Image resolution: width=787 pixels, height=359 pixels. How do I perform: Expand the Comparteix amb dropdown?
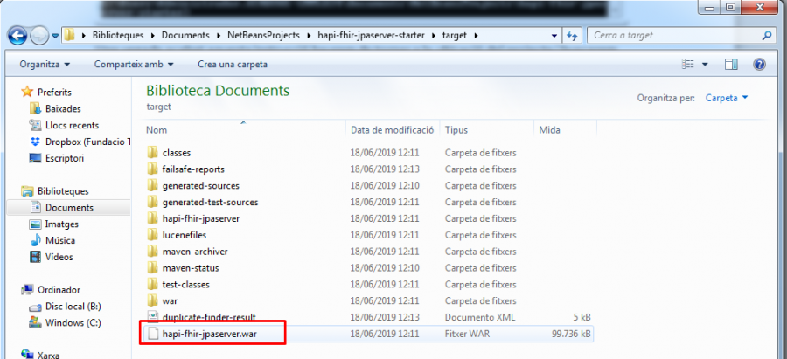coord(134,65)
